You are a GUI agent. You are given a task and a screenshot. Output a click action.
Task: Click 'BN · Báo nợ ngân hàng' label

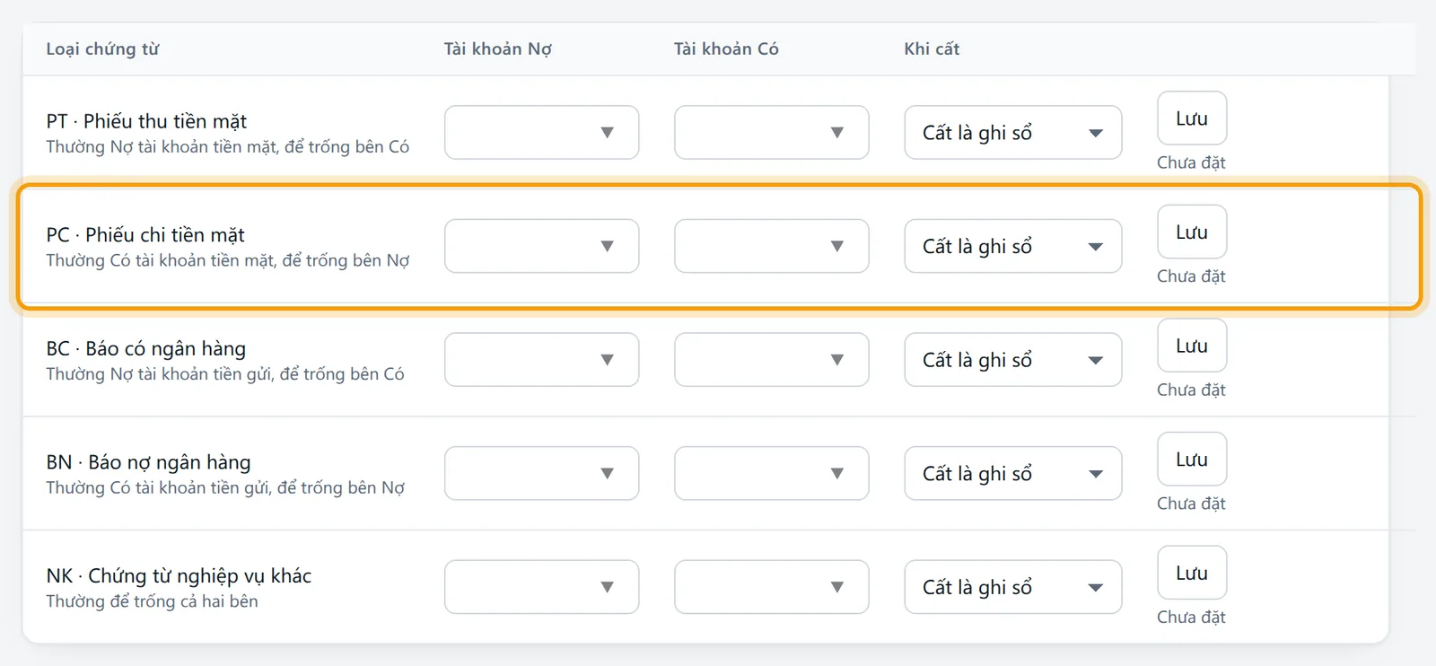tap(148, 462)
